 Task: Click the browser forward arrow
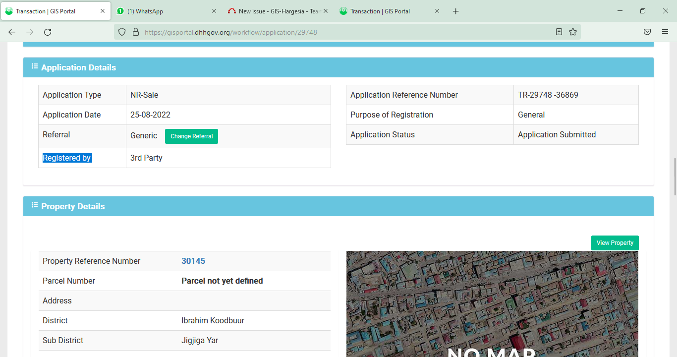tap(30, 32)
